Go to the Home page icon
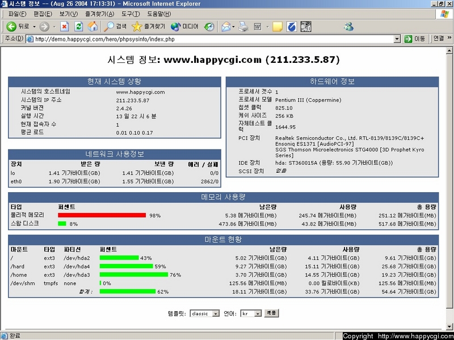 (93, 27)
